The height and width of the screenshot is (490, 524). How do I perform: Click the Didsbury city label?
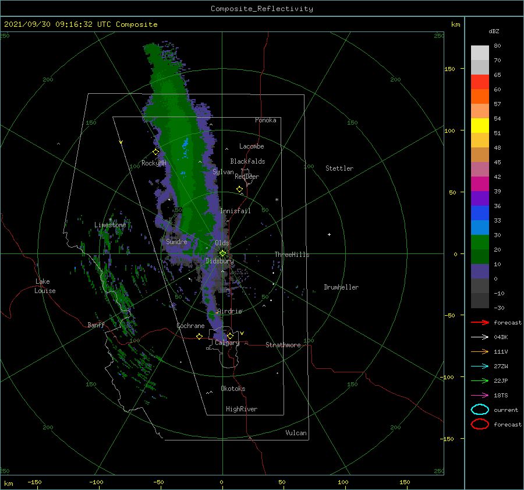tap(219, 261)
